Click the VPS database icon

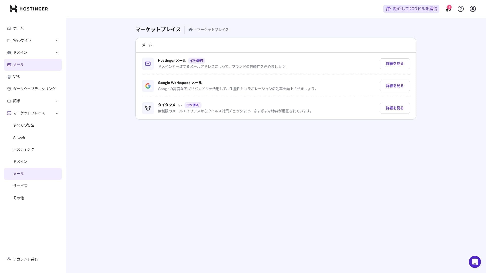[9, 77]
